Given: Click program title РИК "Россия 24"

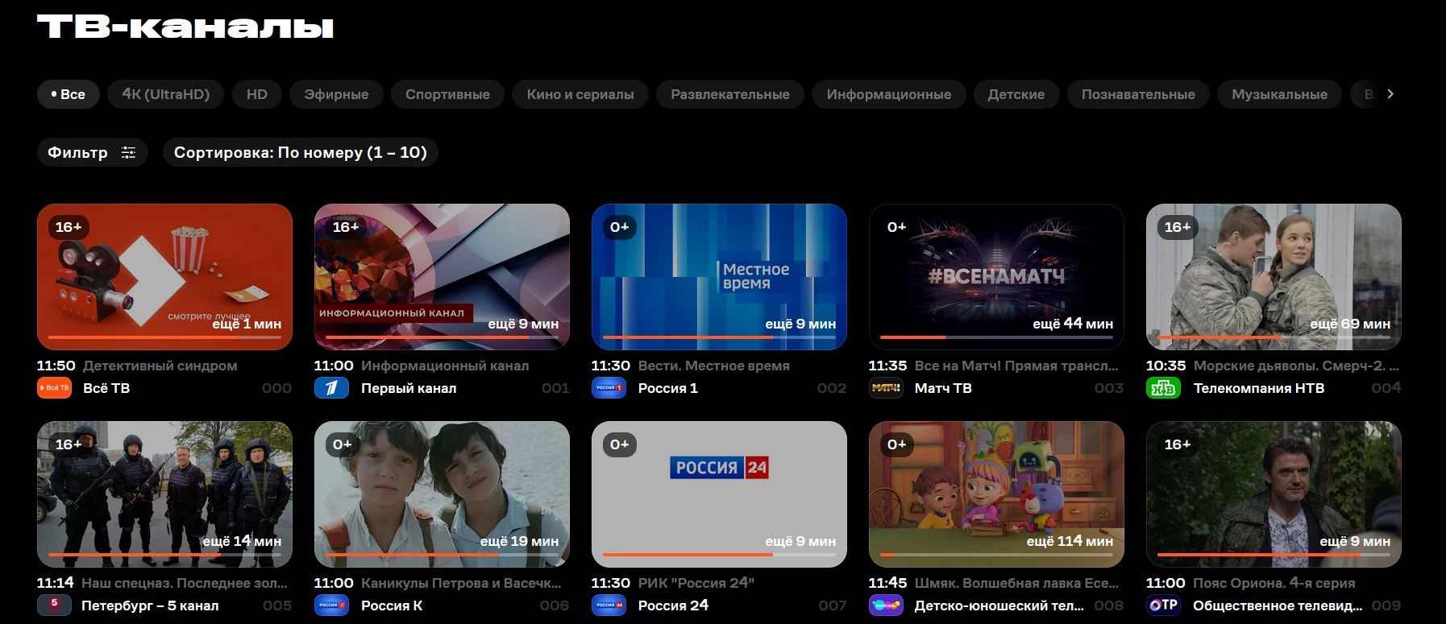Looking at the screenshot, I should [696, 583].
